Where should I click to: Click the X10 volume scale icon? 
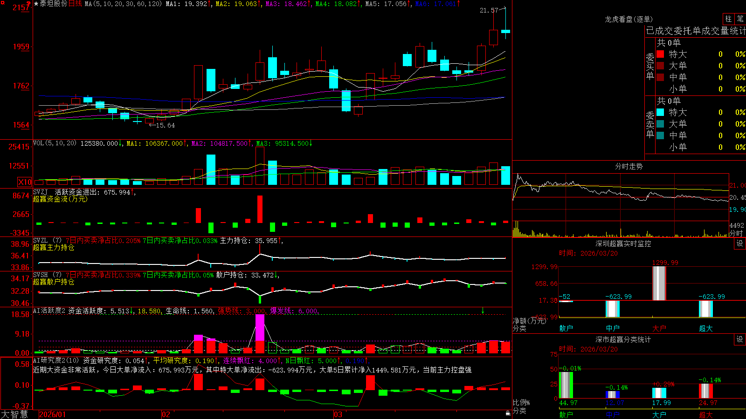[x=25, y=182]
